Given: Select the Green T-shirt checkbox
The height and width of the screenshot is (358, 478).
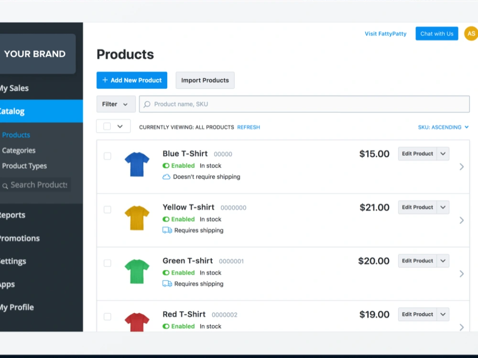Looking at the screenshot, I should point(107,263).
